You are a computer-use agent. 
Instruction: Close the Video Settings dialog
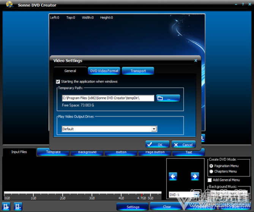point(196,61)
